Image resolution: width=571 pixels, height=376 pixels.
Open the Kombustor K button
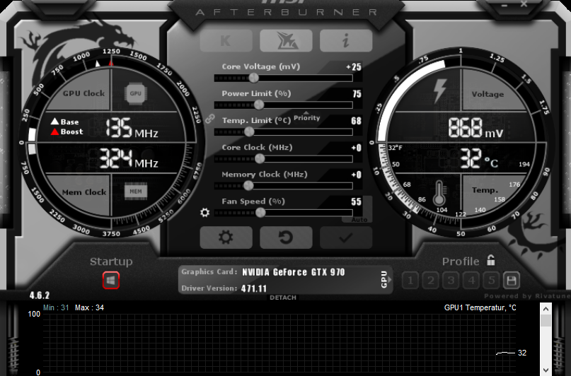click(226, 40)
